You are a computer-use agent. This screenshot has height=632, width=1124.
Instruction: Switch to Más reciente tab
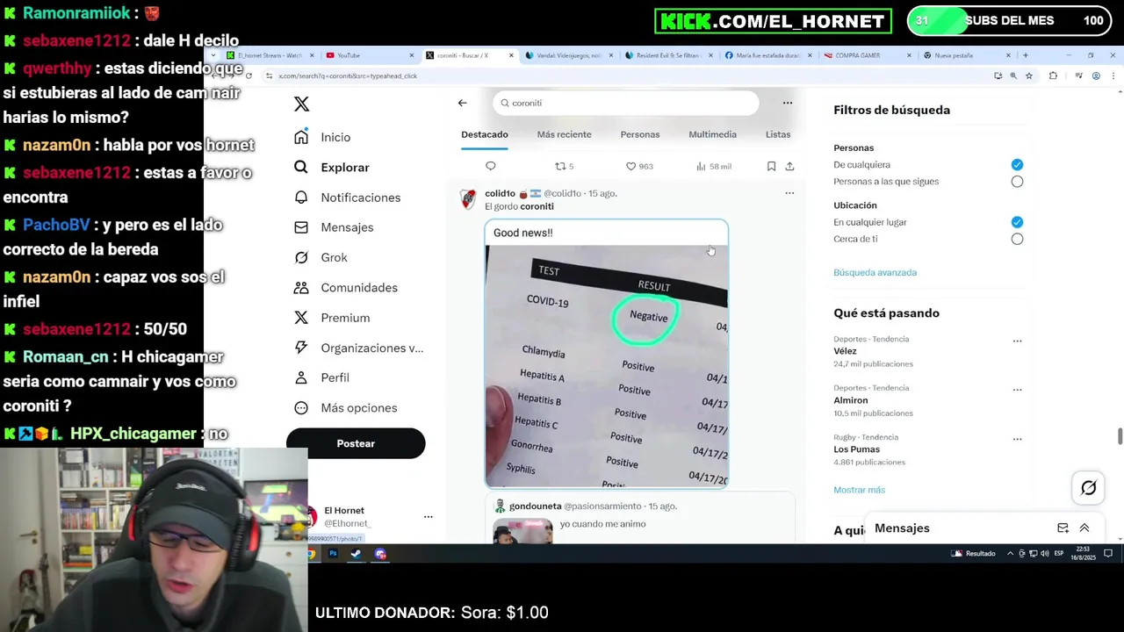[x=564, y=134]
